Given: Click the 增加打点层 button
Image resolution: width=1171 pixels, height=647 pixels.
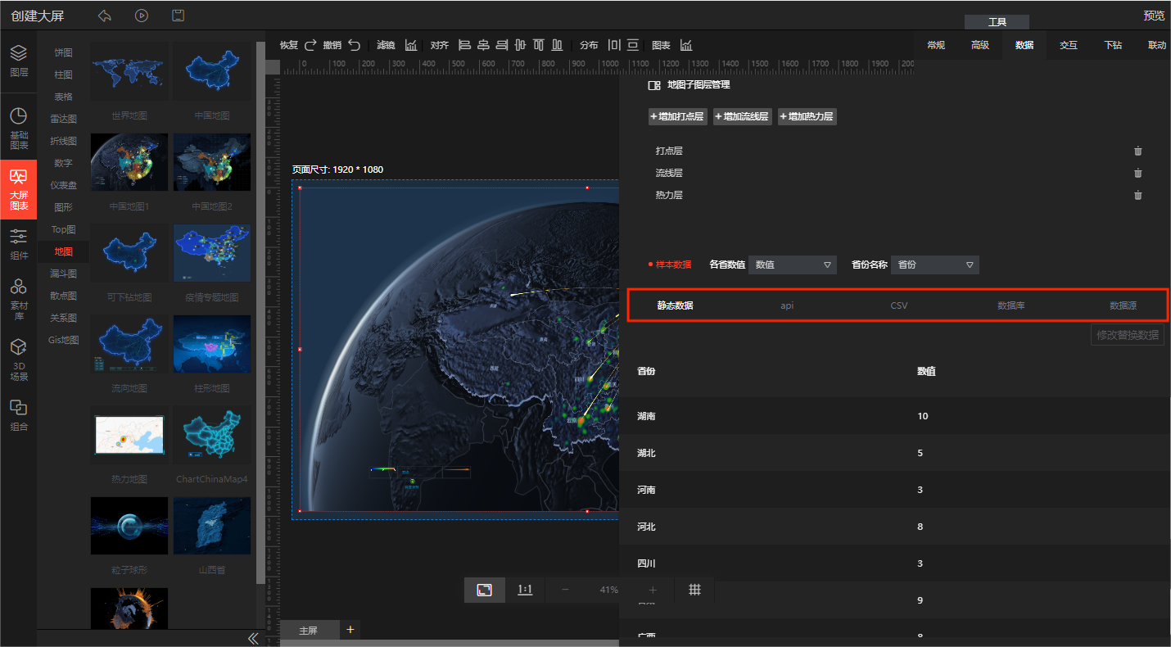Looking at the screenshot, I should click(677, 117).
